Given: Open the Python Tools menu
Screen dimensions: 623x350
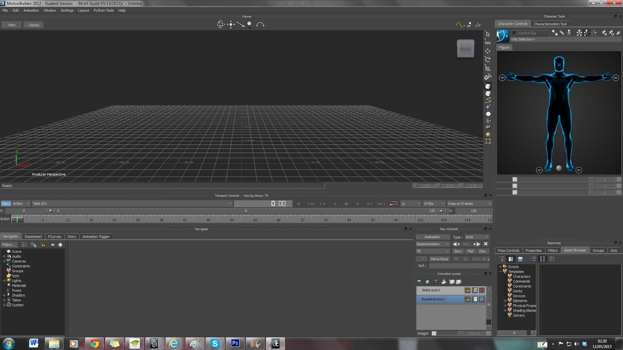Looking at the screenshot, I should (103, 10).
